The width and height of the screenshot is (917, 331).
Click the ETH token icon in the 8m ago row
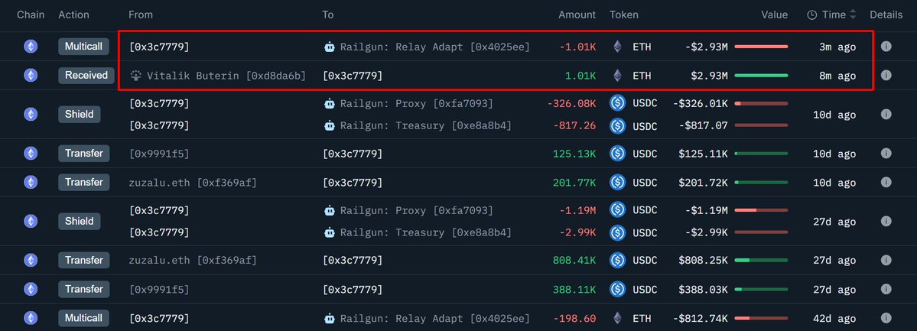tap(617, 76)
